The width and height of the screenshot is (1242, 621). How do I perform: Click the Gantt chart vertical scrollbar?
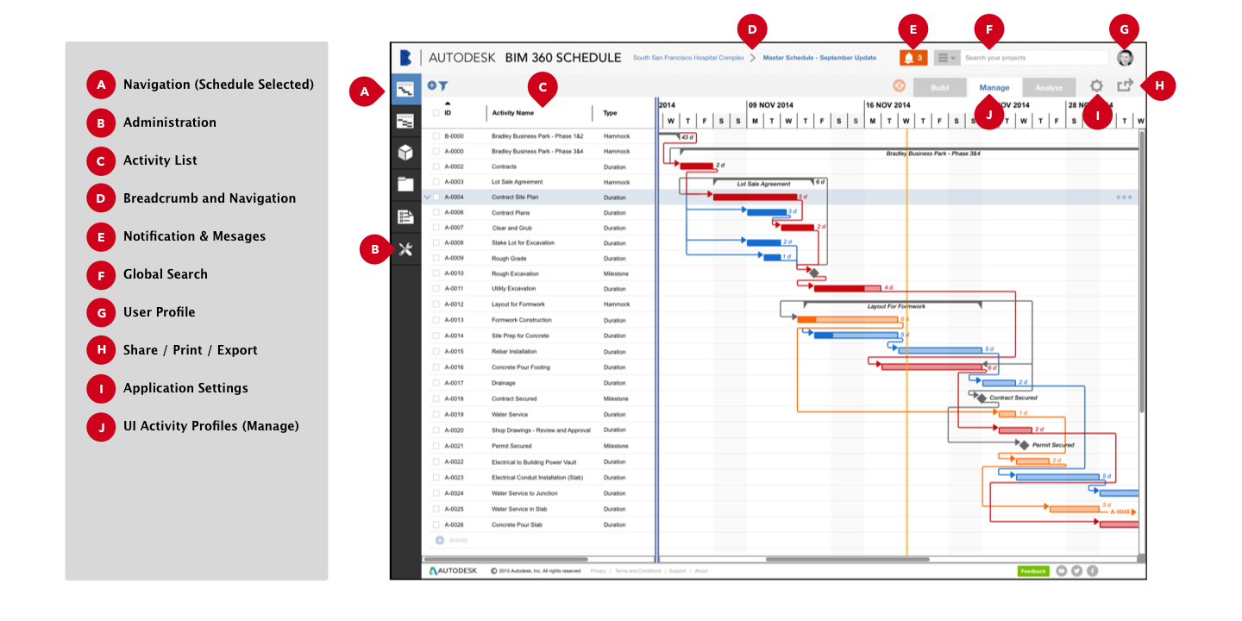point(1143,272)
